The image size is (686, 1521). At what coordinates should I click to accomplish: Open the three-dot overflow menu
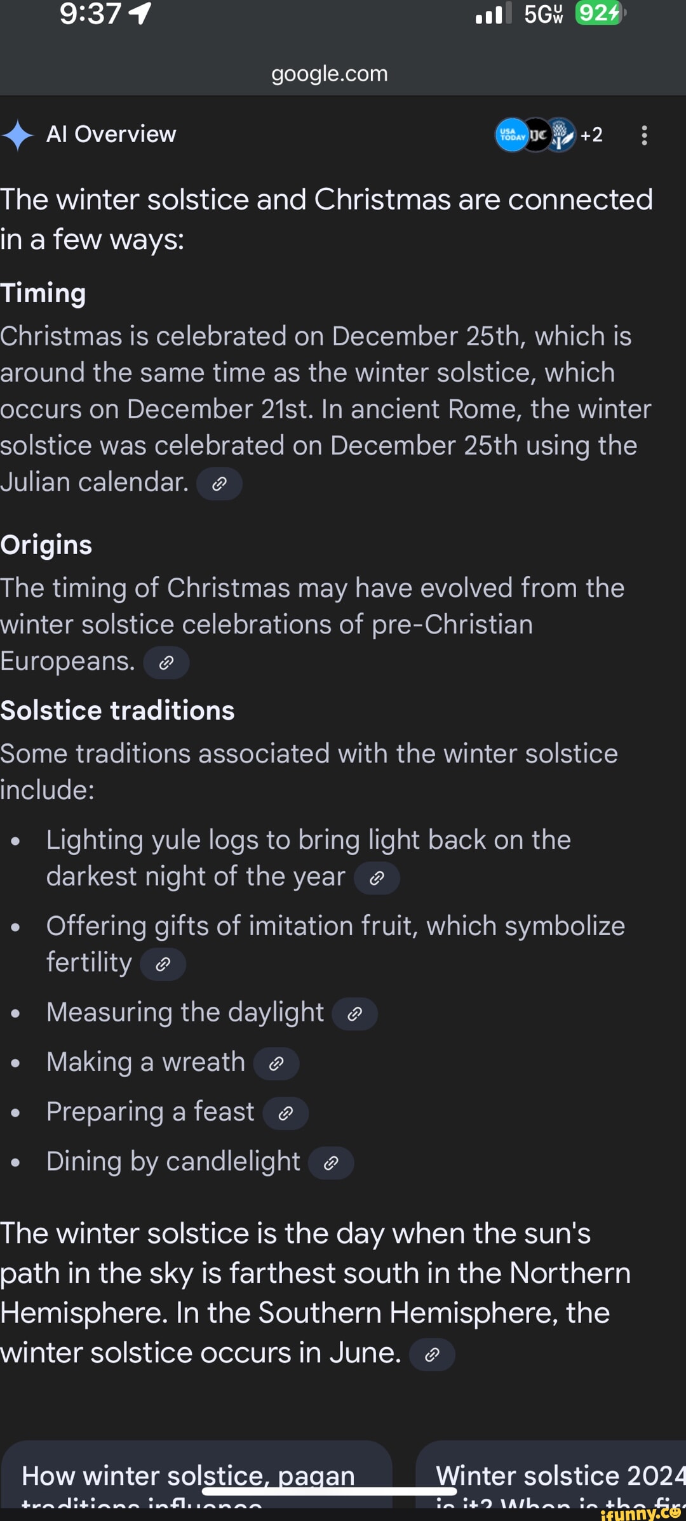[x=644, y=135]
